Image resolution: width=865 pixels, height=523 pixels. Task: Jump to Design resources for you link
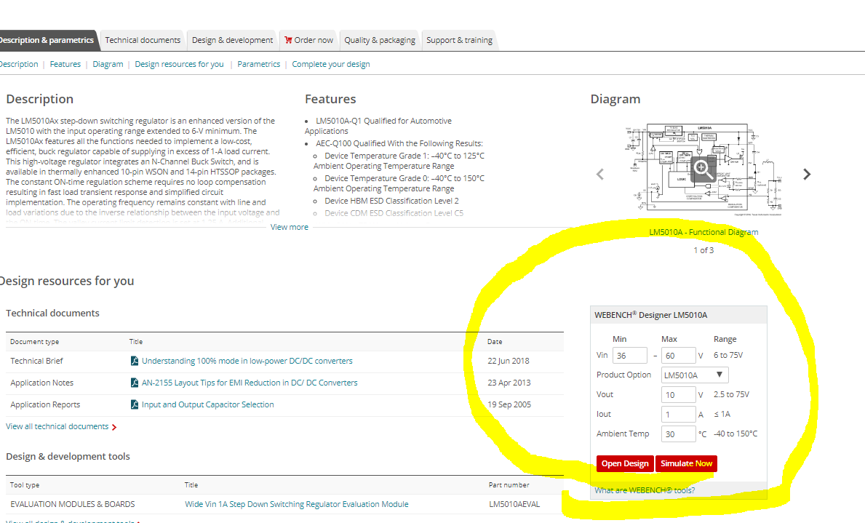[179, 64]
